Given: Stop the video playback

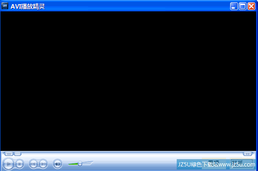Looking at the screenshot, I should click(x=20, y=164).
